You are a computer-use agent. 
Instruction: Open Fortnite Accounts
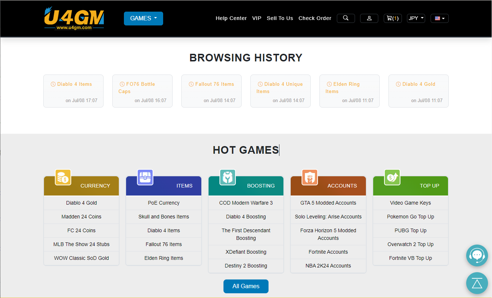328,252
